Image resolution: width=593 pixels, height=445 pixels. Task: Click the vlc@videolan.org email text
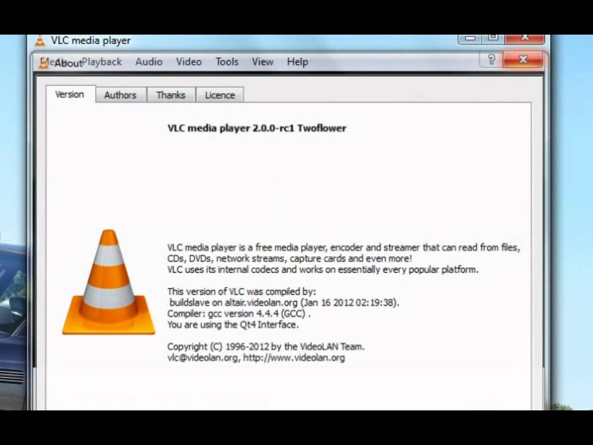[x=203, y=358]
